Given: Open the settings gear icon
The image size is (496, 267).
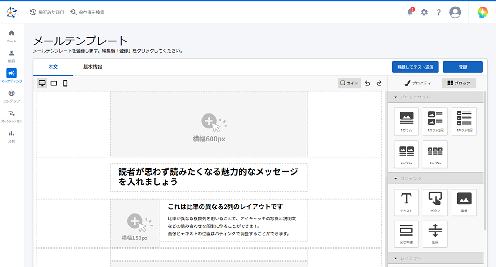Looking at the screenshot, I should click(424, 12).
